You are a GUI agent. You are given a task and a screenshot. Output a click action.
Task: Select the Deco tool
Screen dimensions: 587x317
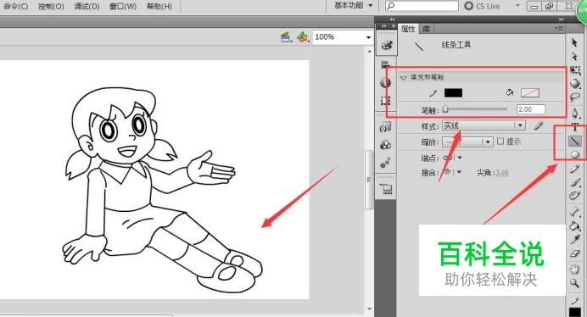coord(575,196)
